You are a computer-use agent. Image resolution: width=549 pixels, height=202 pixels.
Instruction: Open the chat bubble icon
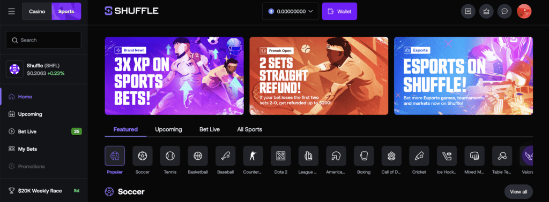coord(505,11)
